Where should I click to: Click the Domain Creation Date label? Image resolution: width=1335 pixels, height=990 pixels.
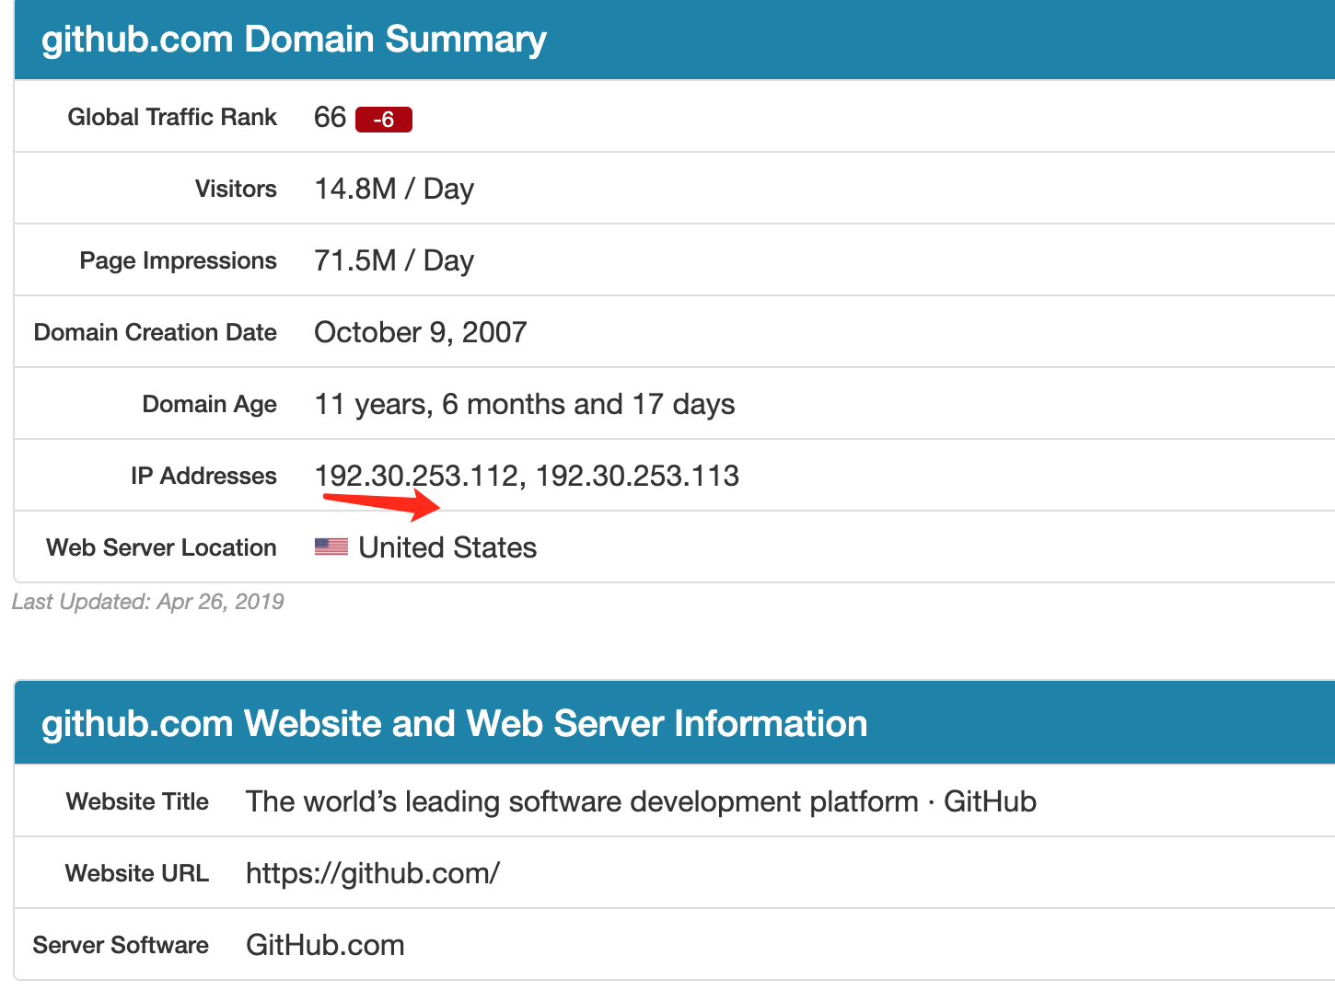click(155, 332)
